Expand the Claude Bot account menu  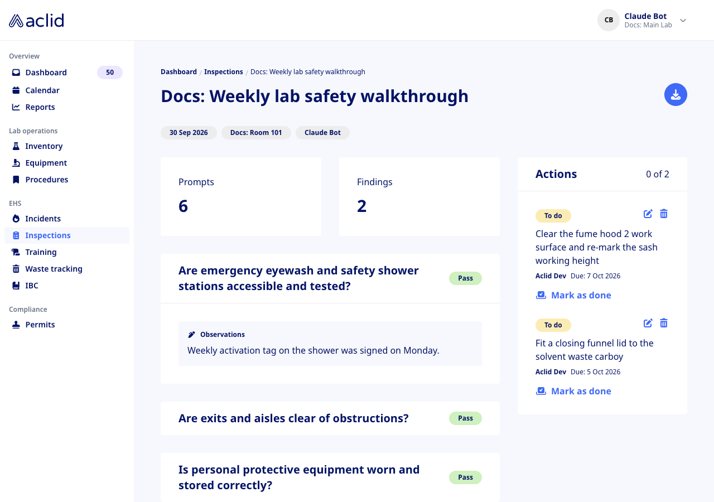(683, 21)
